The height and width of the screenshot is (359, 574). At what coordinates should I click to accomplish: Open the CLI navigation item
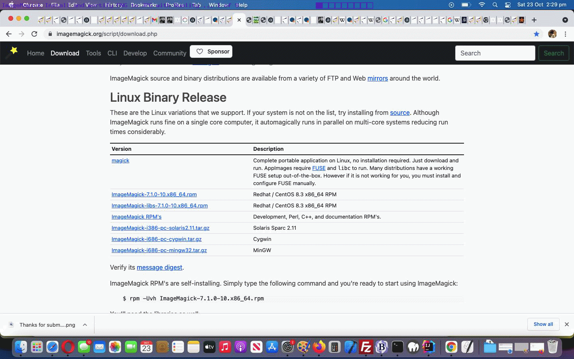pyautogui.click(x=112, y=53)
